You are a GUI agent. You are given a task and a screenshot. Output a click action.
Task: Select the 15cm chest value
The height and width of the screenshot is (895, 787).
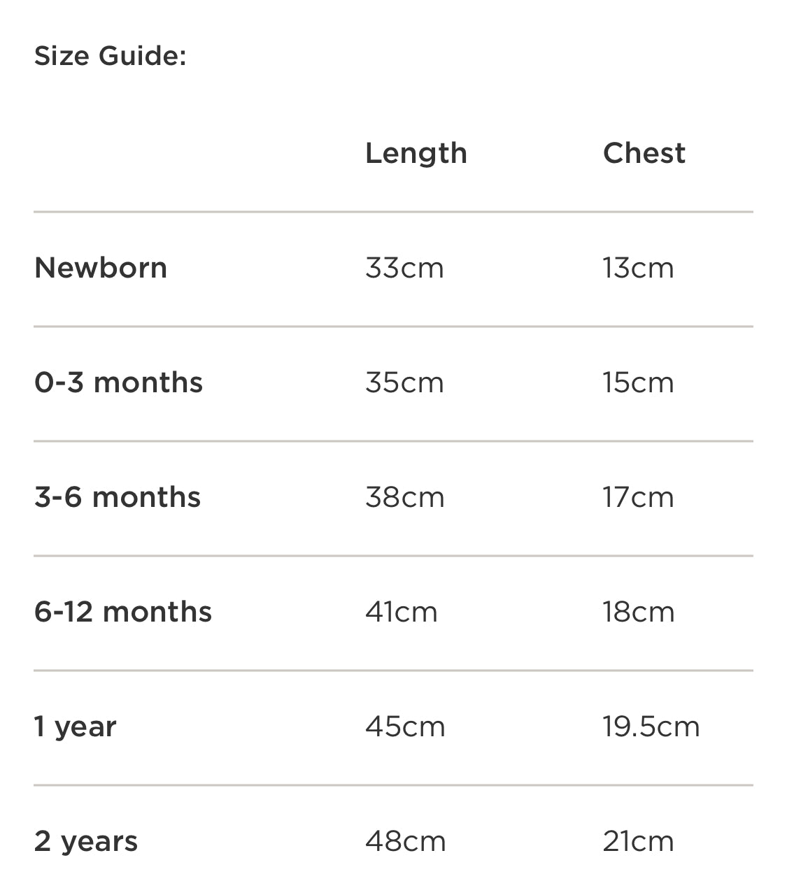point(638,382)
